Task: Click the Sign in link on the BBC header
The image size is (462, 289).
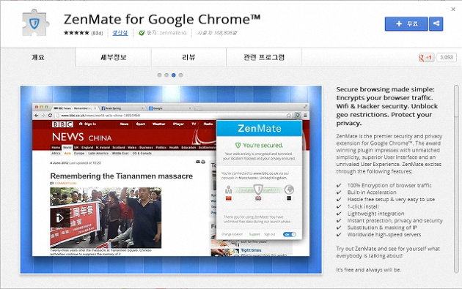Action: [x=87, y=124]
